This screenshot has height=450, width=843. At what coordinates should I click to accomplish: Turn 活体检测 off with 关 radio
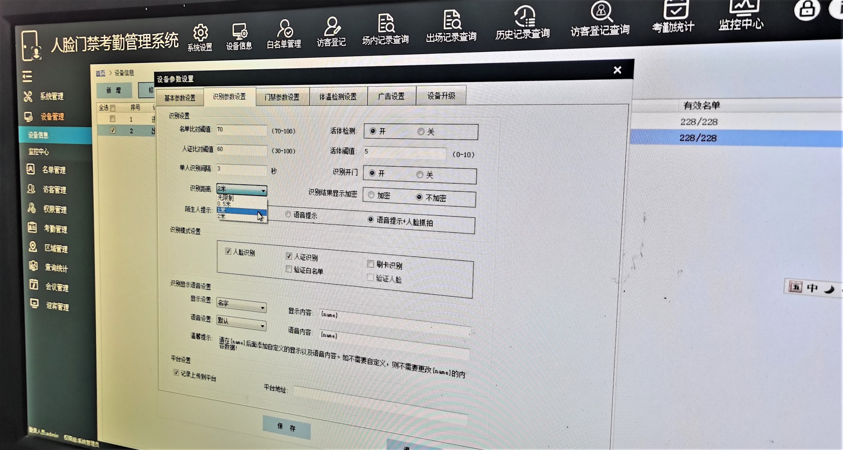tap(421, 132)
